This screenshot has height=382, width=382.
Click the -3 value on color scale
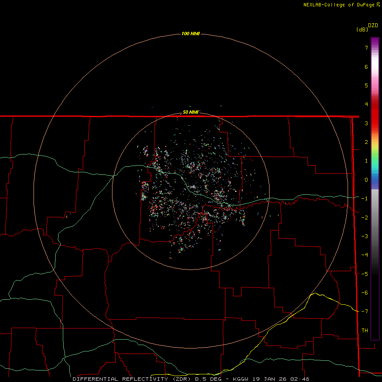coord(365,236)
